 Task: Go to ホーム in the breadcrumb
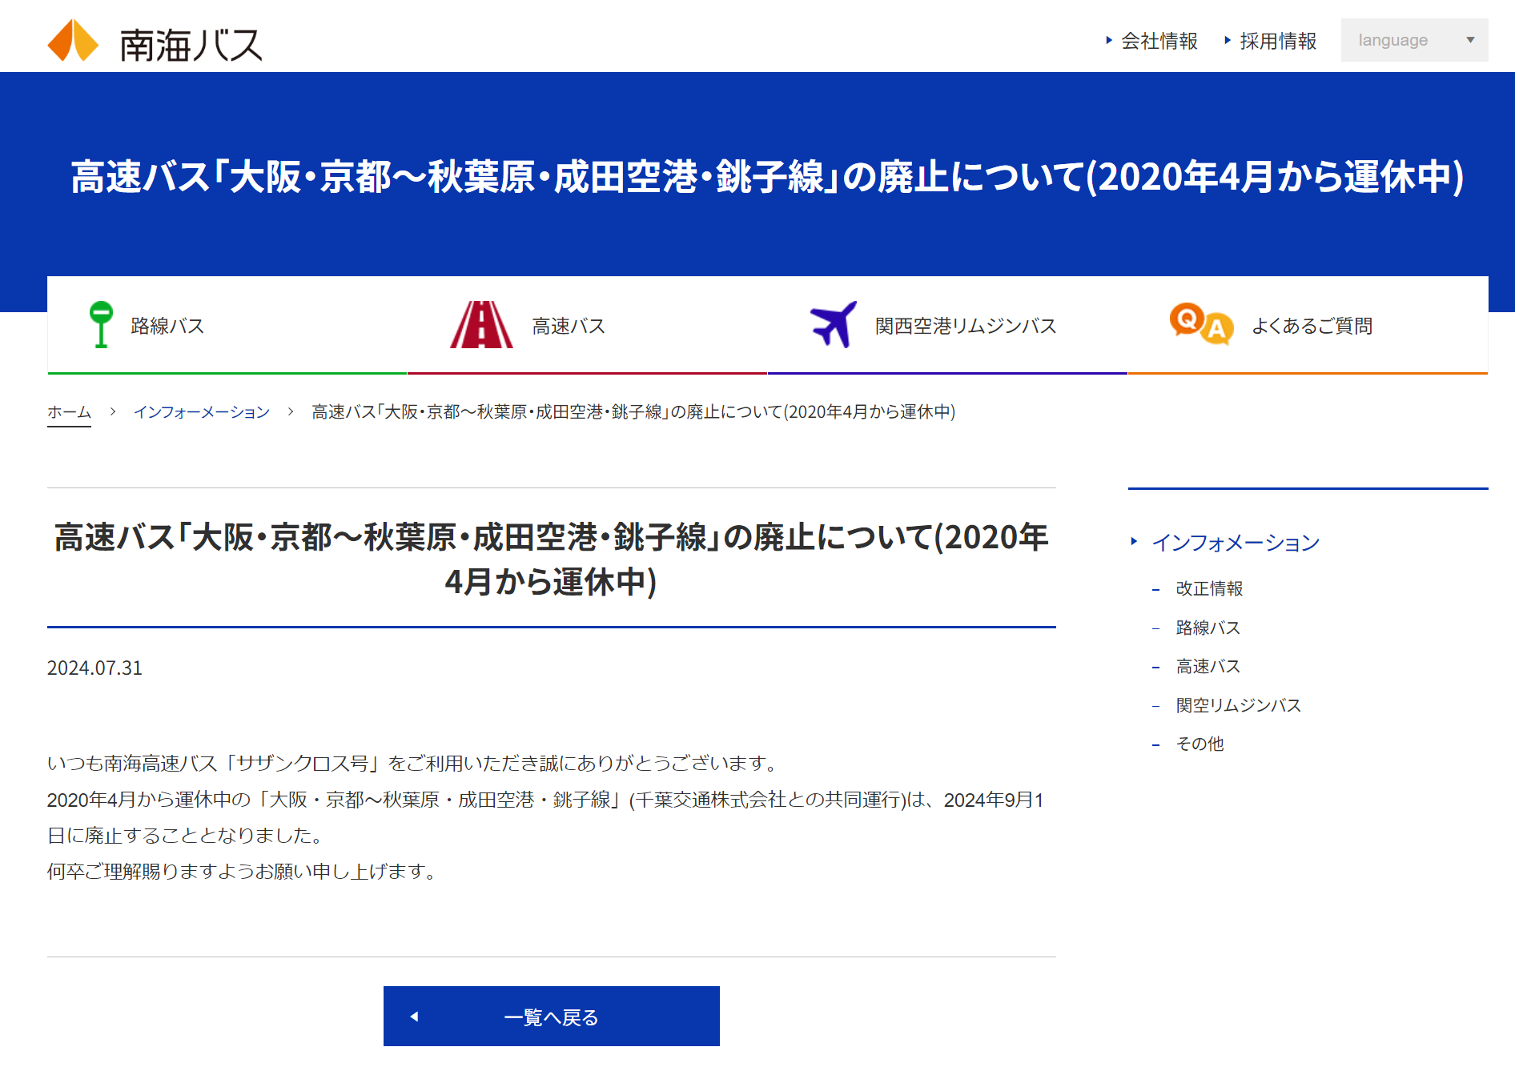pos(69,412)
